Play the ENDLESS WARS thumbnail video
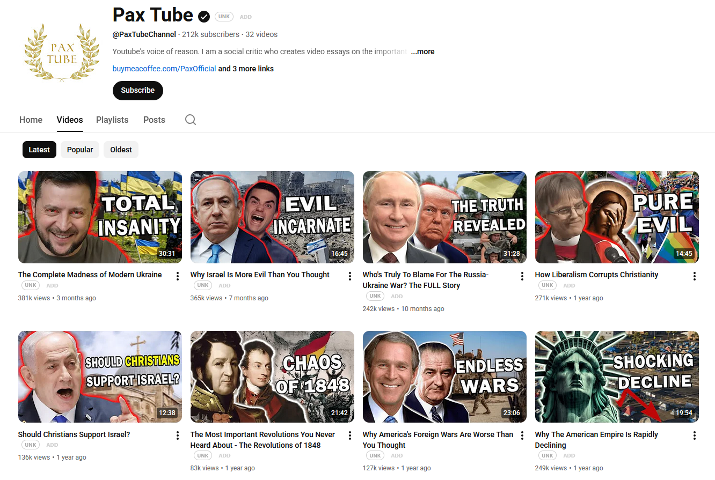Screen dimensions: 715x480 pos(444,377)
